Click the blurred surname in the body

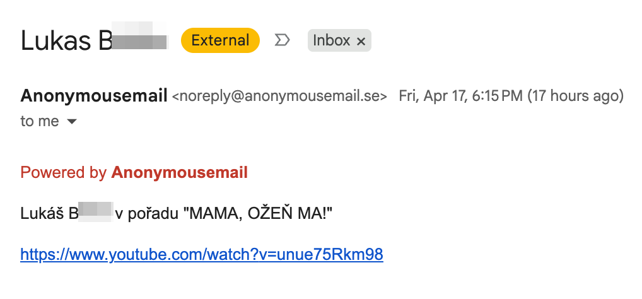95,214
